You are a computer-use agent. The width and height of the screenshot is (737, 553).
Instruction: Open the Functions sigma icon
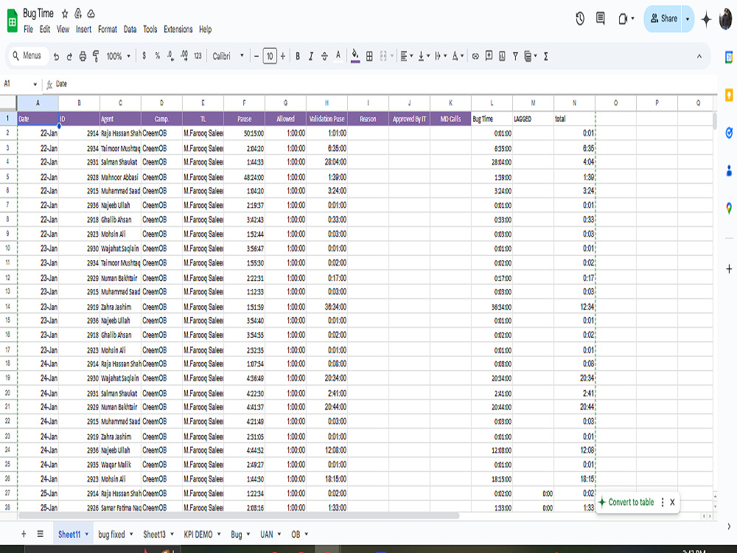545,57
